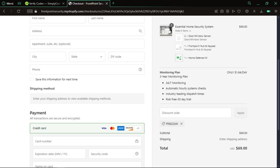Add page to bookmarks heart icon

pyautogui.click(x=239, y=11)
